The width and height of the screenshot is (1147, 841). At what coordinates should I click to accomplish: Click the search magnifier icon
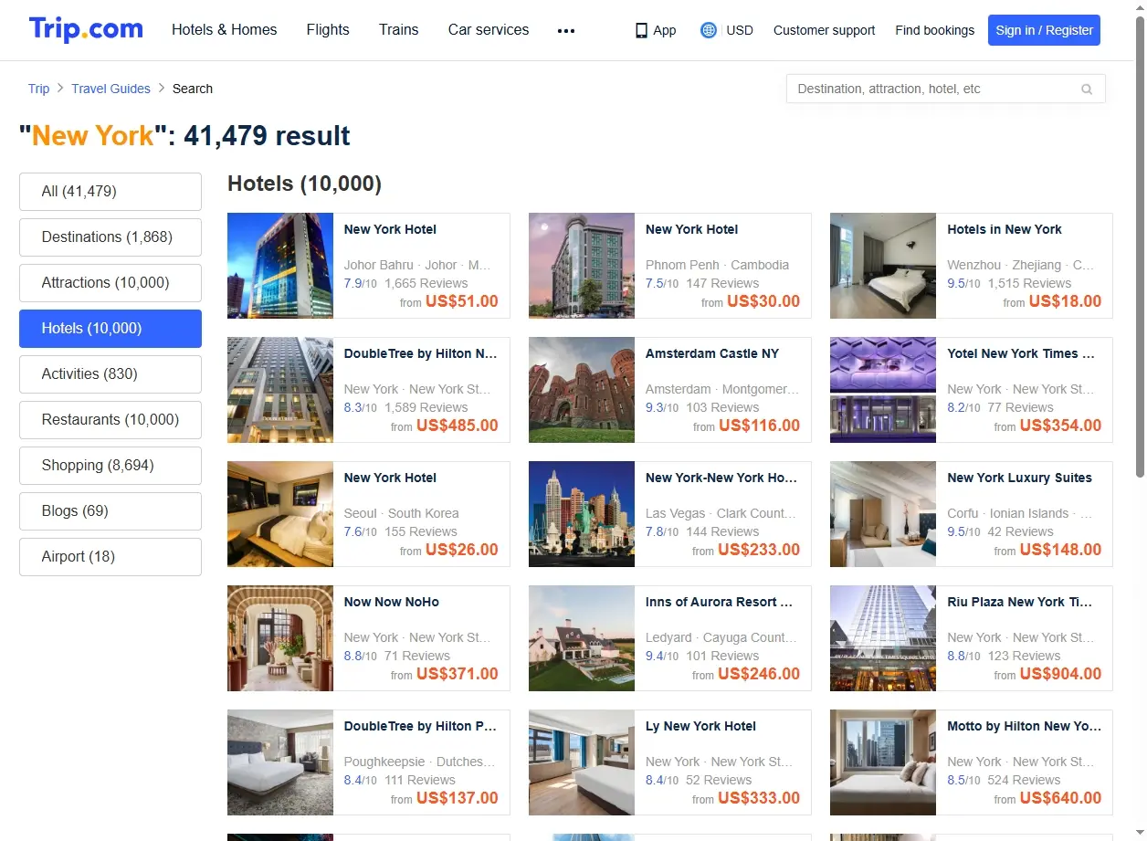(x=1087, y=89)
